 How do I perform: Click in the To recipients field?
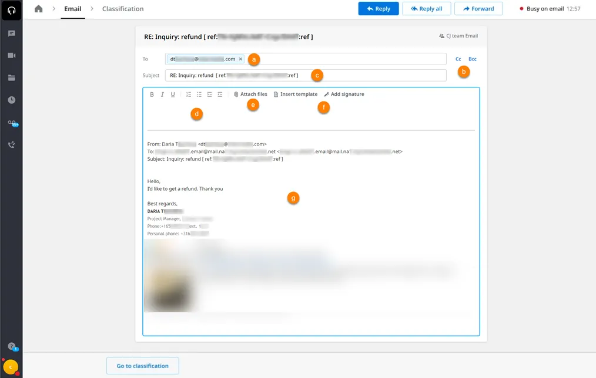click(x=306, y=59)
